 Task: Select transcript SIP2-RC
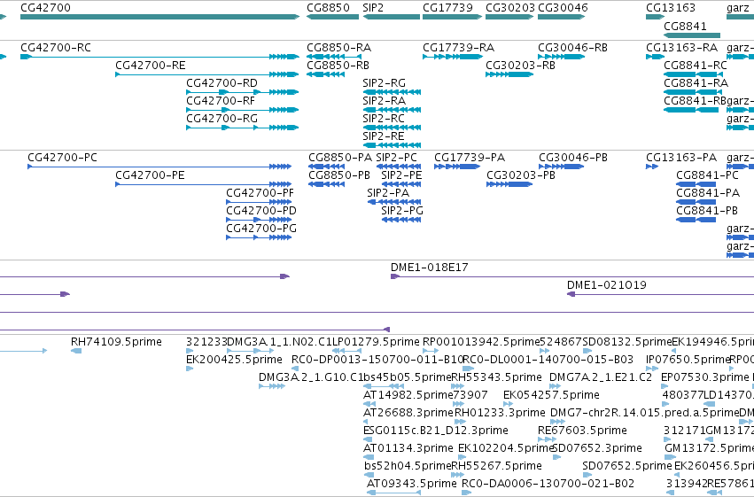pos(392,128)
